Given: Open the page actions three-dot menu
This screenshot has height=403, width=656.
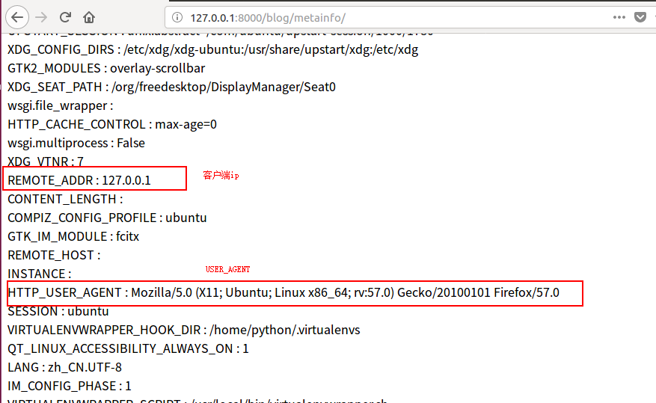Looking at the screenshot, I should tap(619, 17).
